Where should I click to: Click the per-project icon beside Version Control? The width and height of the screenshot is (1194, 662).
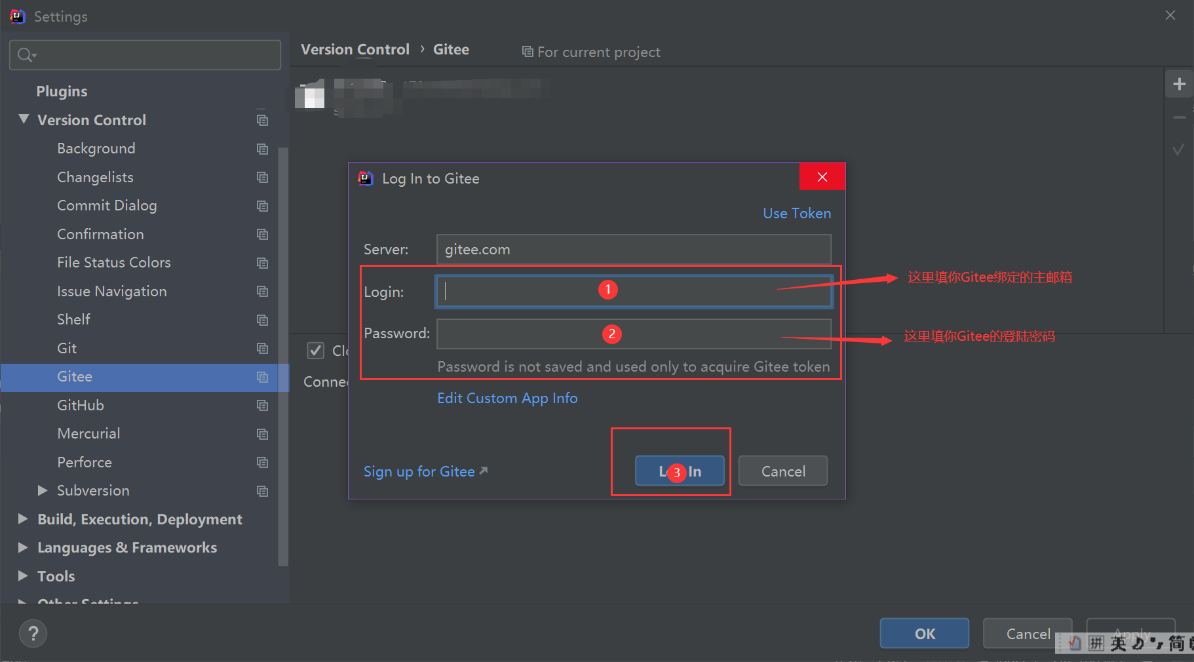[262, 120]
